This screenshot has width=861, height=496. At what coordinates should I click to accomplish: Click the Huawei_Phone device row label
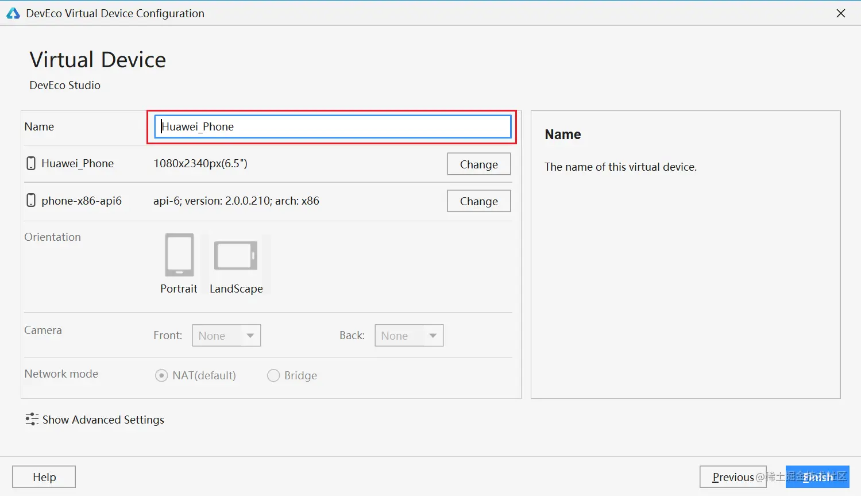[78, 163]
